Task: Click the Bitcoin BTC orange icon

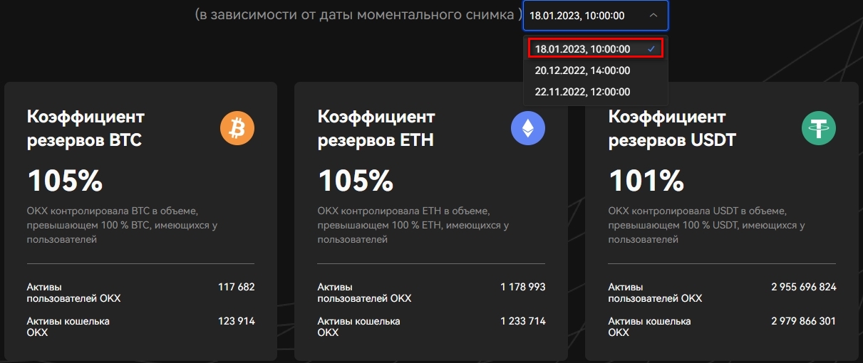Action: (x=237, y=128)
